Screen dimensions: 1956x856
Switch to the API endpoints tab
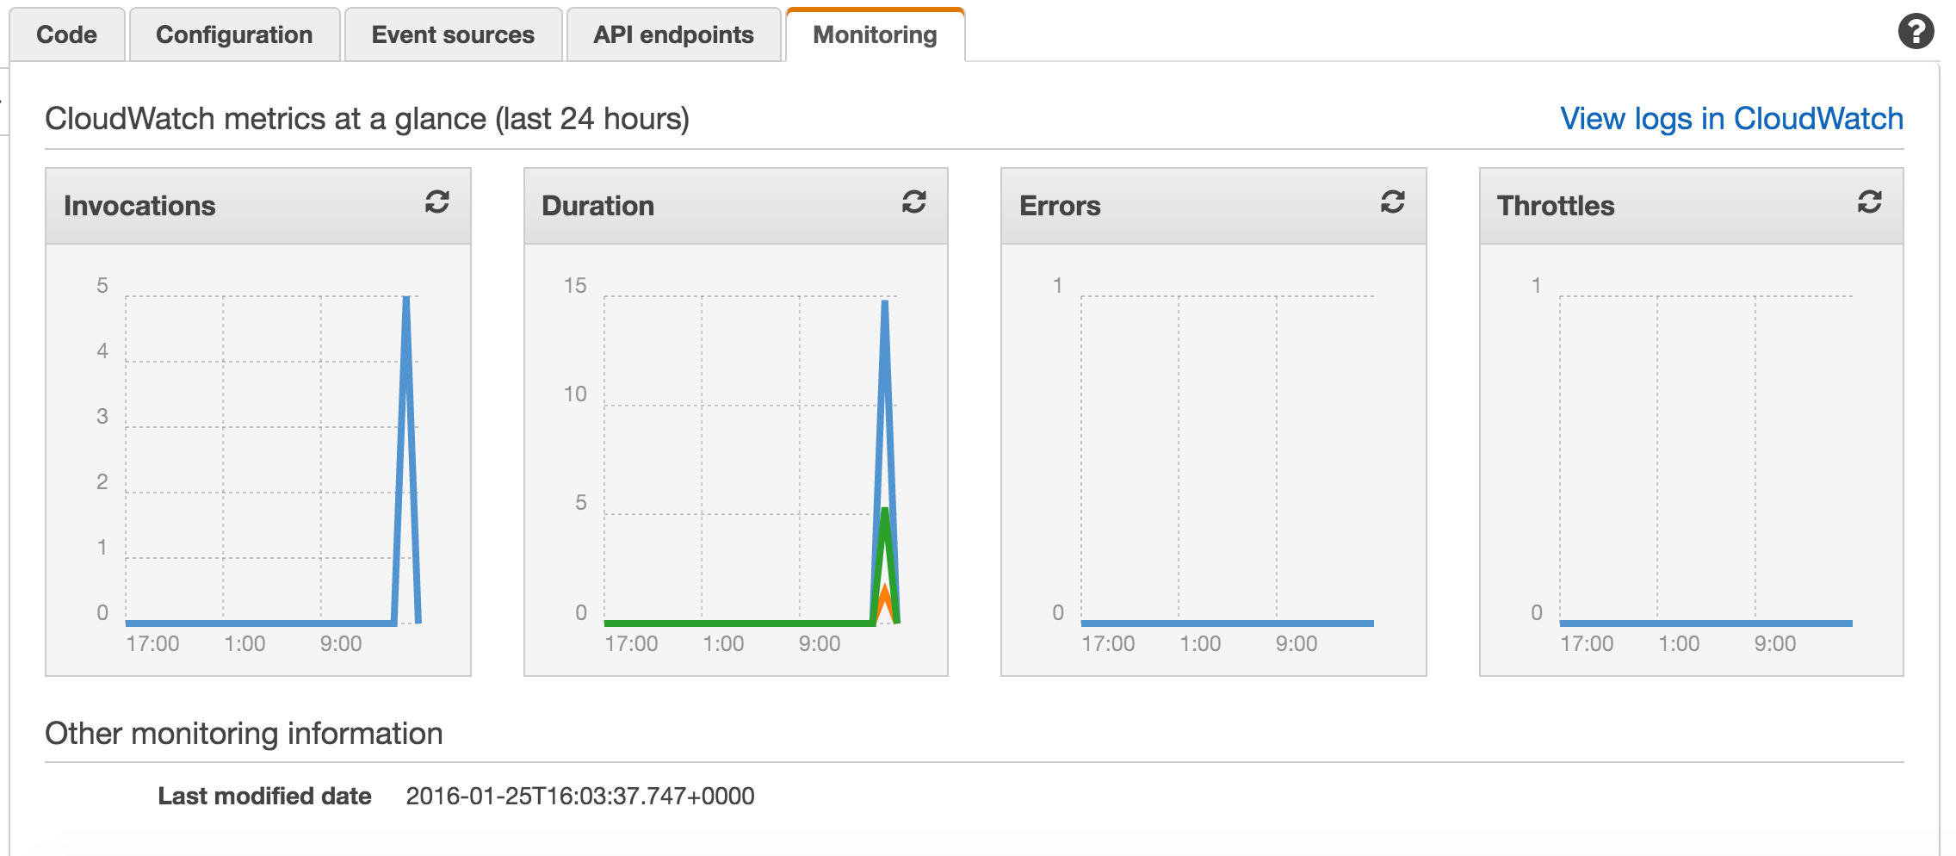(x=672, y=34)
